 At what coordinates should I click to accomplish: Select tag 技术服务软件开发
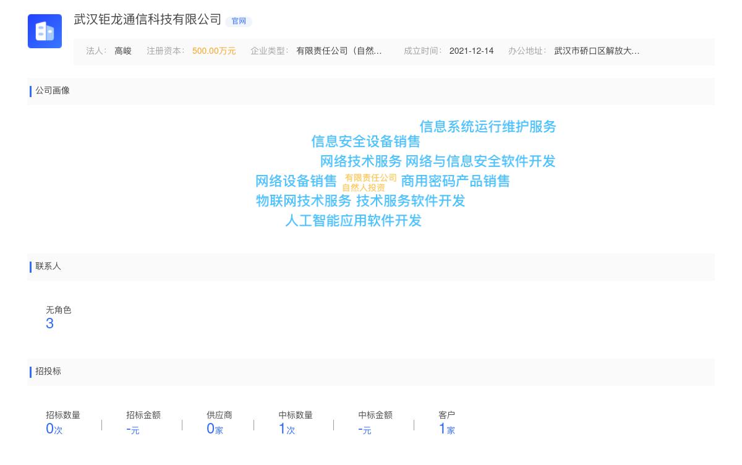(x=411, y=201)
